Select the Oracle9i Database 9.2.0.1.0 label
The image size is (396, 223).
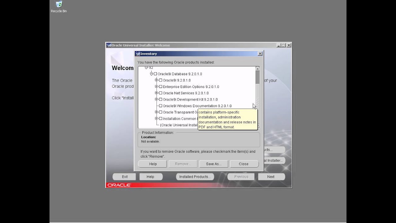click(180, 74)
